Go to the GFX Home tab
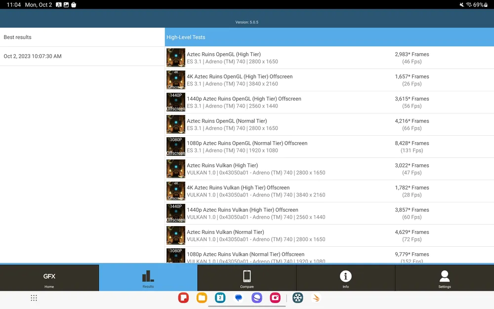The height and width of the screenshot is (309, 494). [x=49, y=278]
